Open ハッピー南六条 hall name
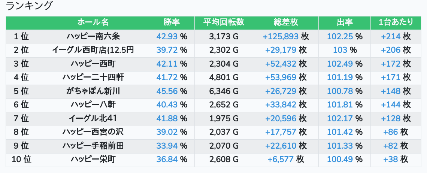This screenshot has height=173, width=427. click(93, 36)
